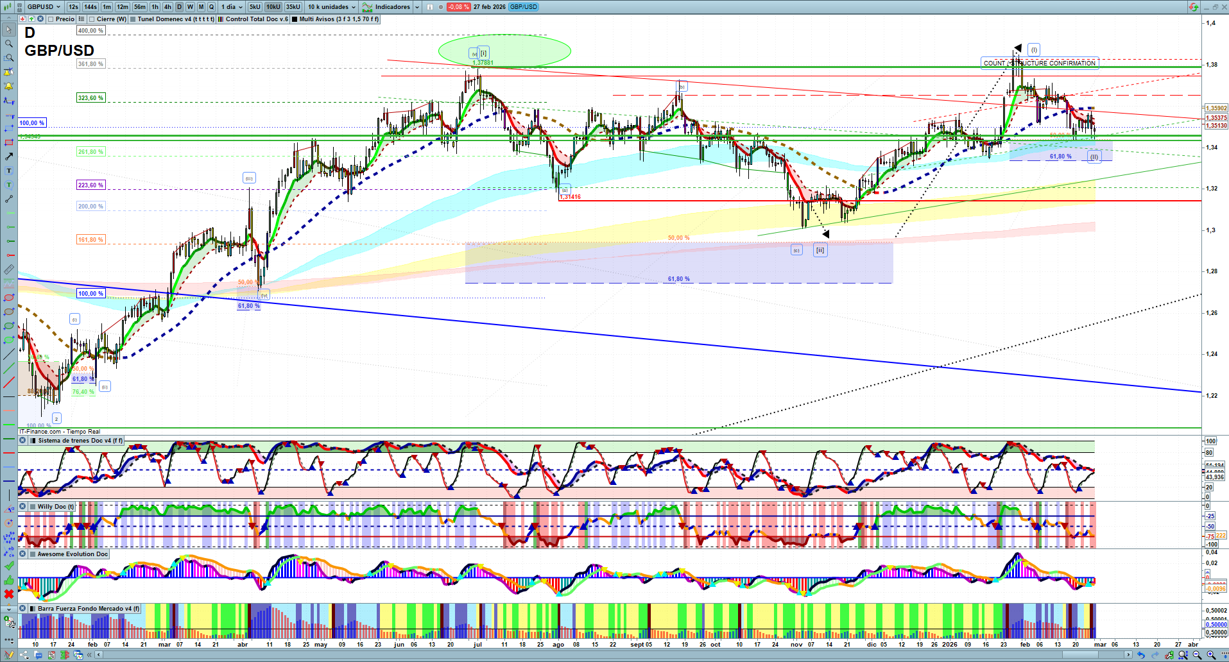The width and height of the screenshot is (1229, 662).
Task: Select the red ellipse drawing tool
Action: [9, 298]
